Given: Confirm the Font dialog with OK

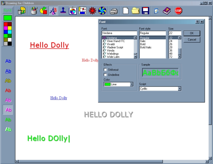Looking at the screenshot, I should pos(192,33).
